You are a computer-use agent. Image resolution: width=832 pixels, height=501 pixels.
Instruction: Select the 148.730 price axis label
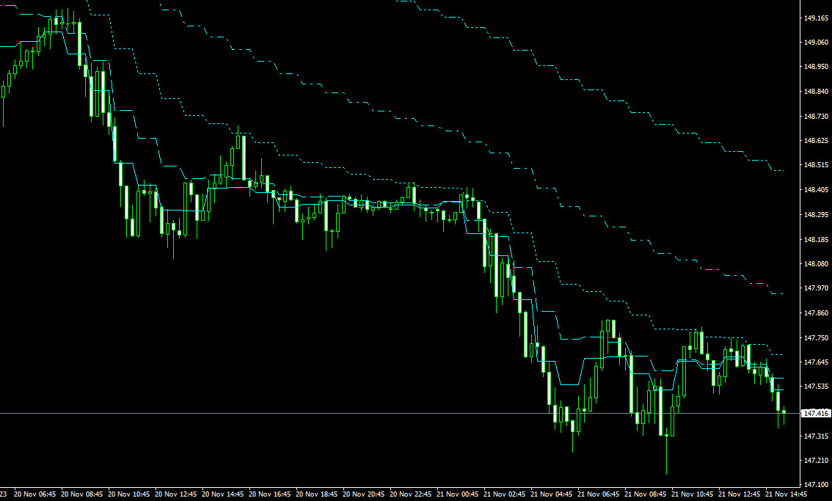tap(816, 116)
